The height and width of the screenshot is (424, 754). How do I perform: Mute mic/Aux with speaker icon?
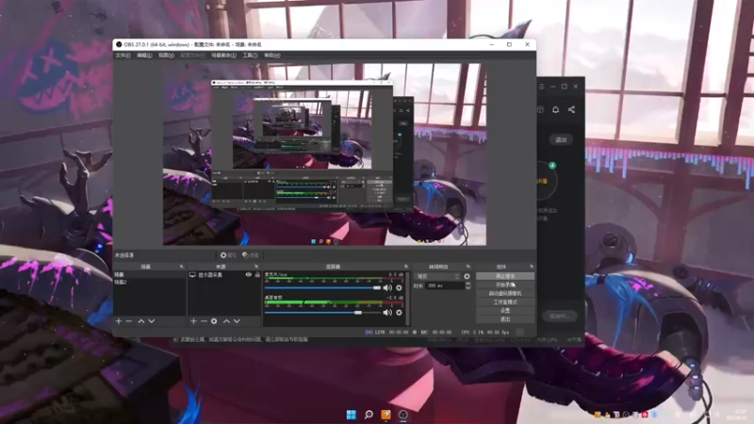[387, 288]
